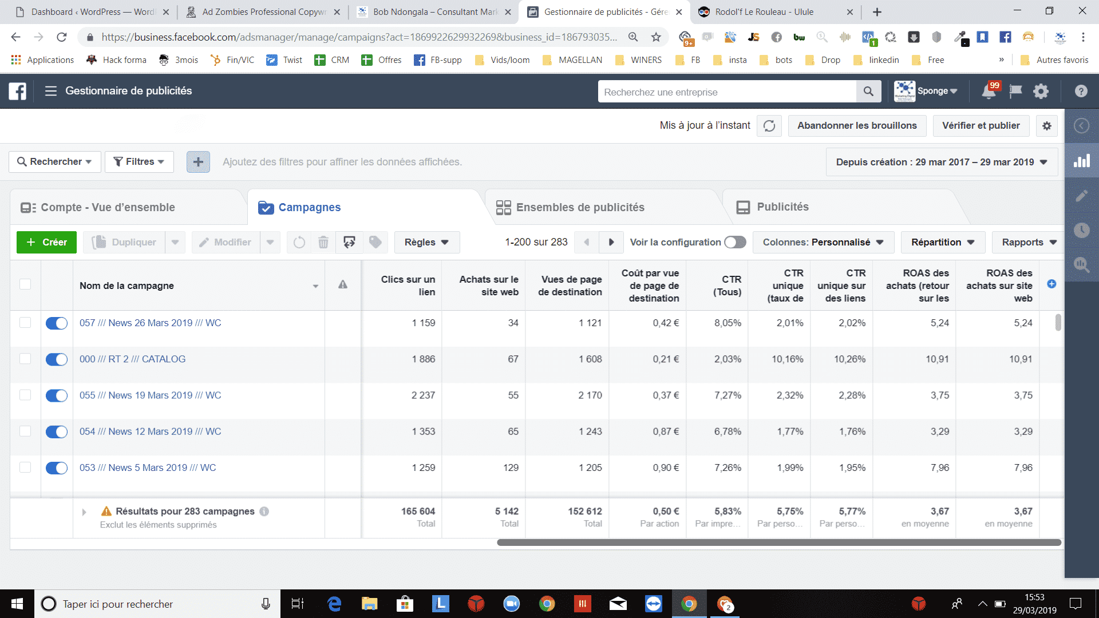Open campaign link 053 News 5 Mars 2019
The height and width of the screenshot is (618, 1099).
[148, 468]
